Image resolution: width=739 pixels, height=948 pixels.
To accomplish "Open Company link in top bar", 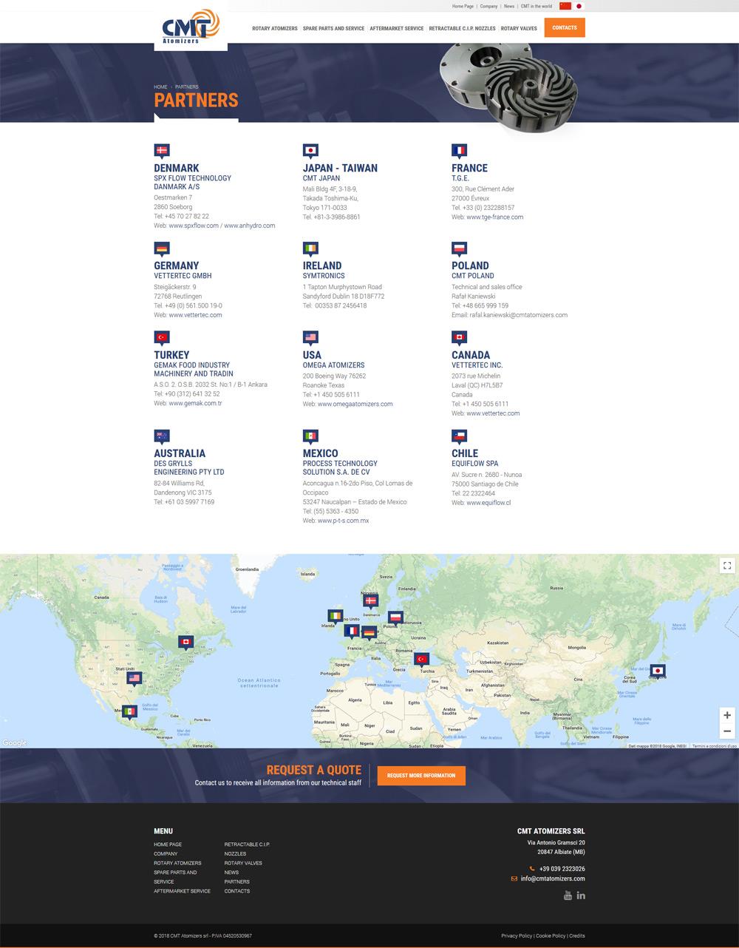I will 488,6.
